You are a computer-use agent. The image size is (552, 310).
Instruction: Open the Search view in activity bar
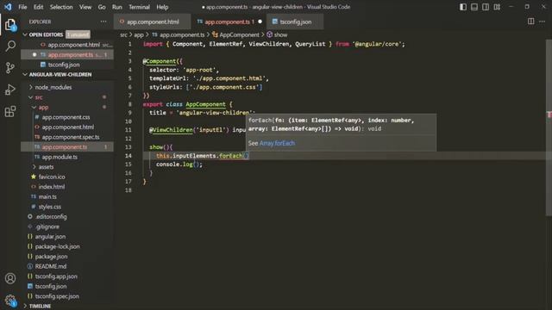click(10, 46)
